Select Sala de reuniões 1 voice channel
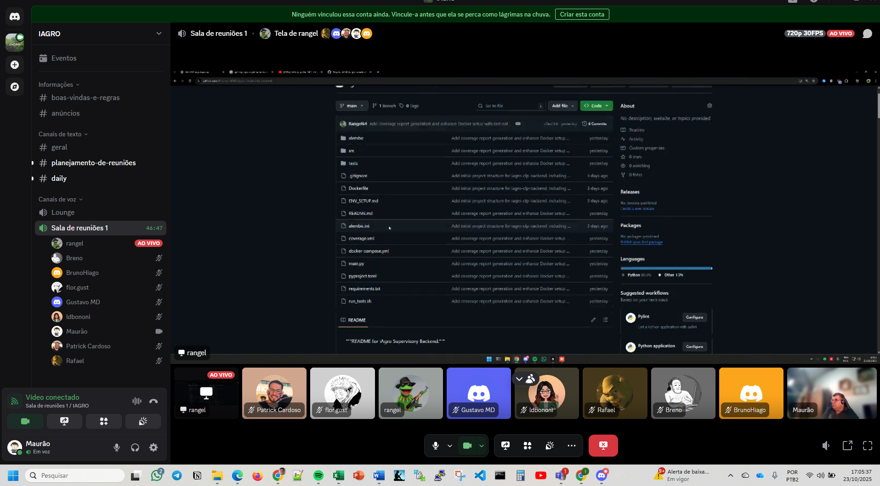 coord(100,228)
